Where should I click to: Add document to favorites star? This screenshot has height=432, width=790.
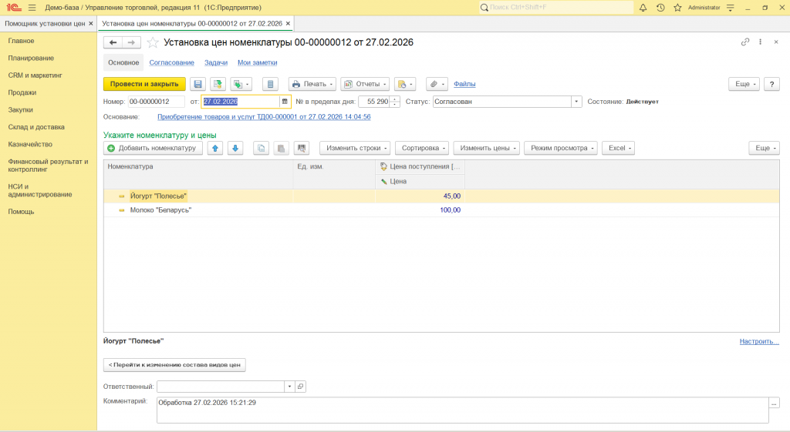coord(153,43)
